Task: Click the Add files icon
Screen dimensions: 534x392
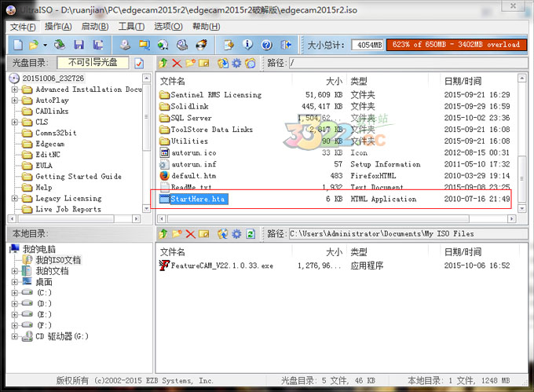Action: coord(229,45)
